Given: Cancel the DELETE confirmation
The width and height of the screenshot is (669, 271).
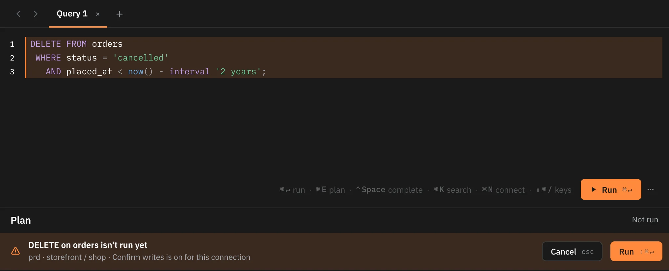Looking at the screenshot, I should (572, 252).
